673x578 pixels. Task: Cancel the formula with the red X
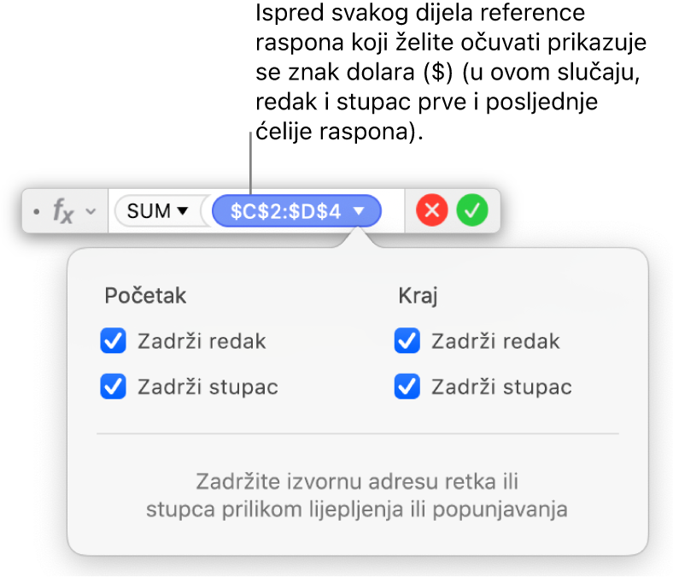tap(432, 211)
